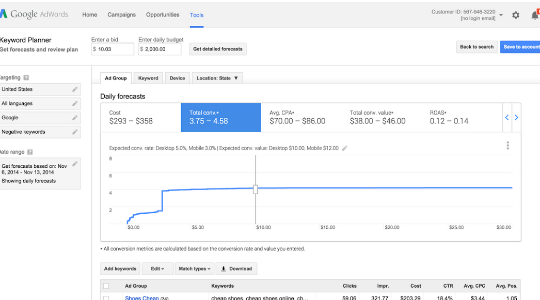Image resolution: width=540 pixels, height=300 pixels.
Task: Open the Match types dropdown
Action: pos(194,269)
